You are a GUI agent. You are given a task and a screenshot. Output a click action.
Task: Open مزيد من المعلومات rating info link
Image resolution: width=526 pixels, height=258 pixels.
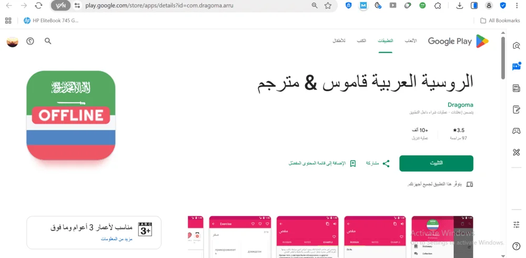pos(117,239)
